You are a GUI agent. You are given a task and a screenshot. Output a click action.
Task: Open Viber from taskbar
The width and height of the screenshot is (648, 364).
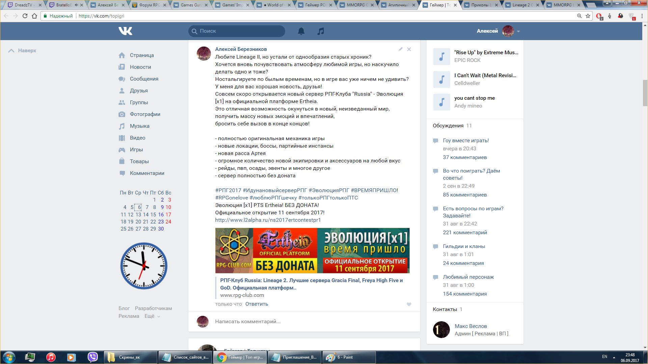click(92, 357)
